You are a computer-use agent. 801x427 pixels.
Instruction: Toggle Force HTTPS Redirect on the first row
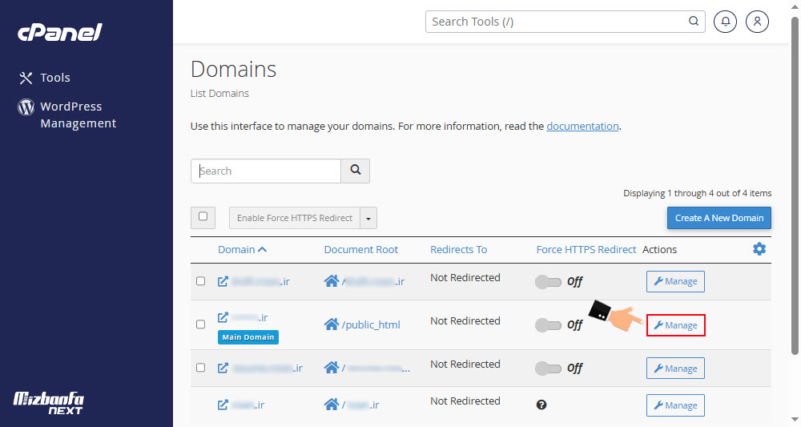point(549,281)
